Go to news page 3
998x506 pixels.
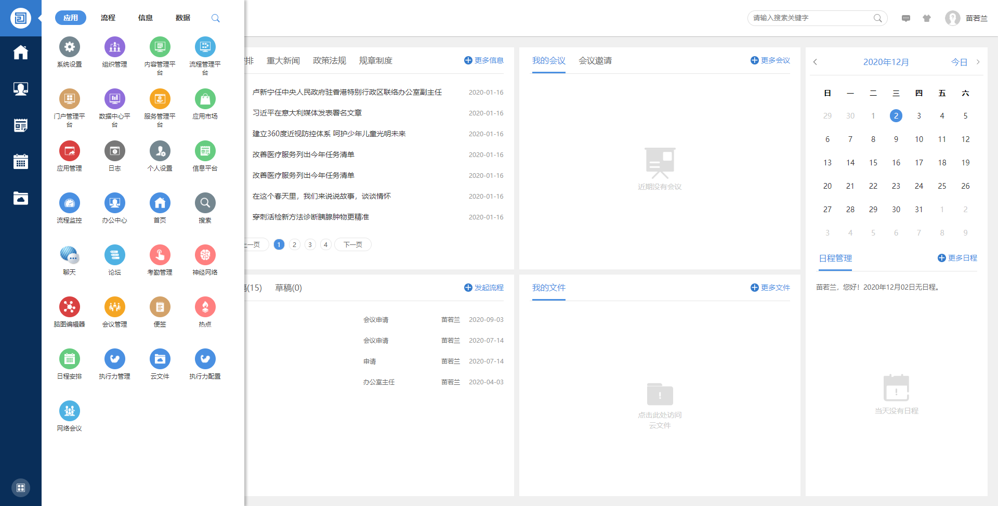coord(310,244)
